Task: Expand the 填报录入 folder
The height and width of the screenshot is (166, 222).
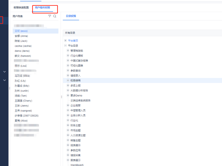Action: pos(68,75)
